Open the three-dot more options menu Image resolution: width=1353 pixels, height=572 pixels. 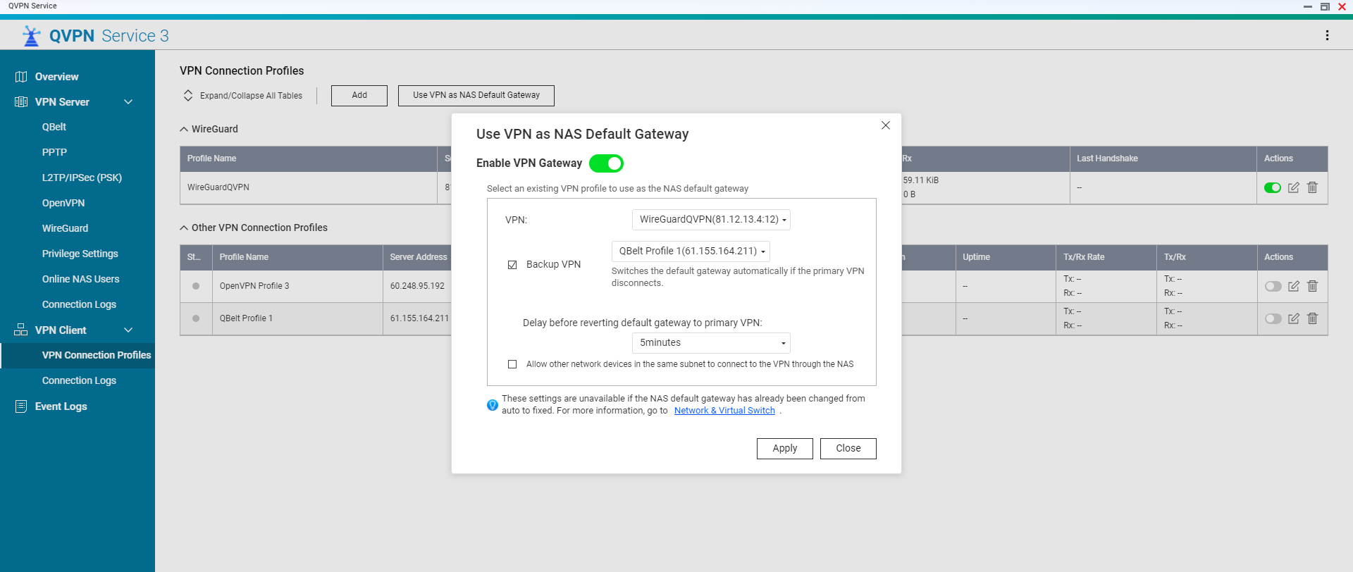1327,35
